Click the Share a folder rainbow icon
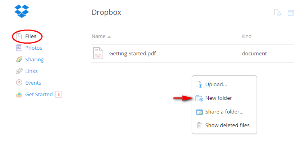The width and height of the screenshot is (294, 154). 199,112
